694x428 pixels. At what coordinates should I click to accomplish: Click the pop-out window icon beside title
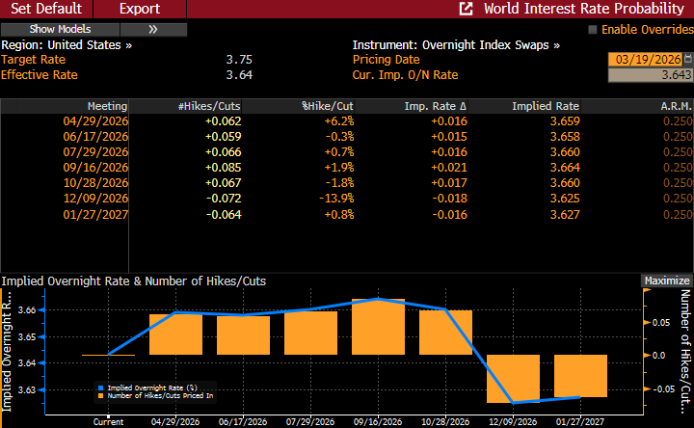coord(467,9)
